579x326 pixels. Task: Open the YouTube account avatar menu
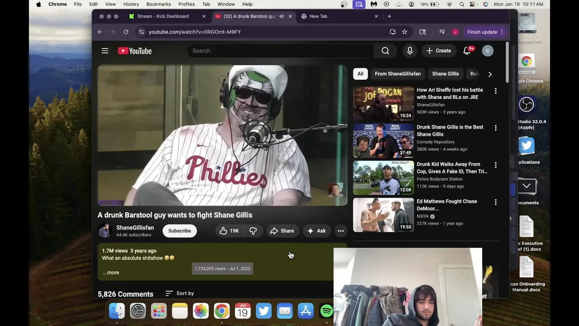point(488,51)
